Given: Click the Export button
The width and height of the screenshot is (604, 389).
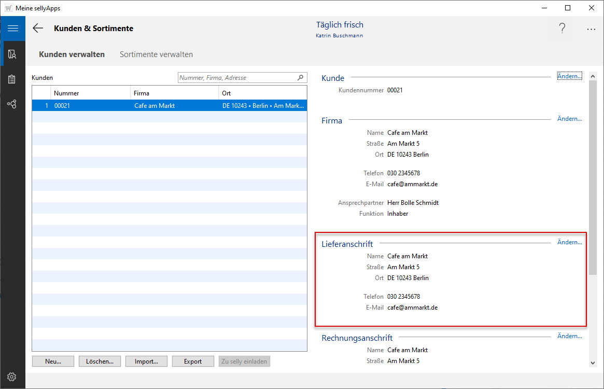Looking at the screenshot, I should (193, 362).
